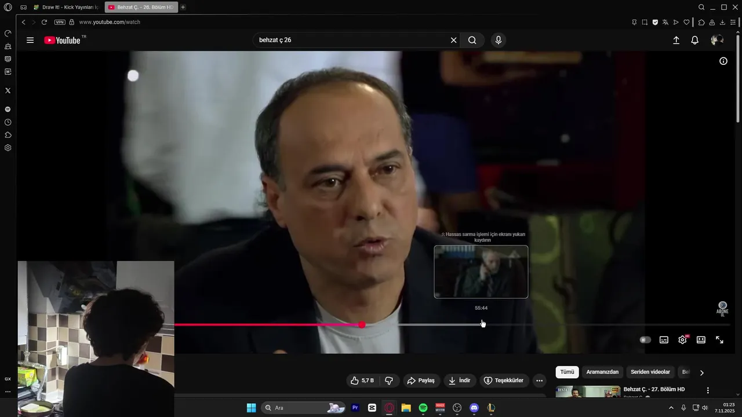
Task: Open YouTube notifications bell
Action: [694, 40]
